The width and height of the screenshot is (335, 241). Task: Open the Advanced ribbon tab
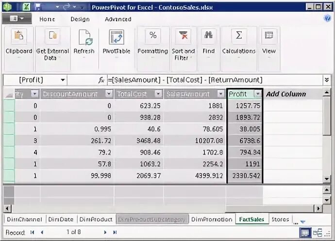pos(118,19)
